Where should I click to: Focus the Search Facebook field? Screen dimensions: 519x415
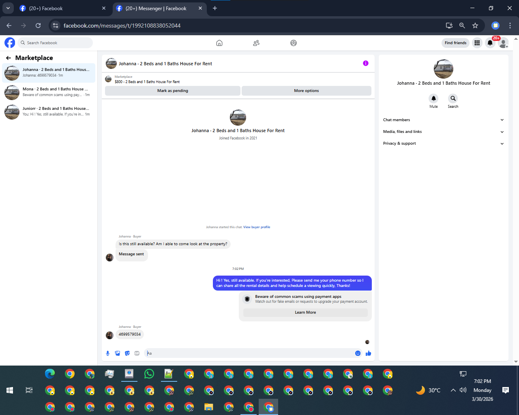[55, 43]
